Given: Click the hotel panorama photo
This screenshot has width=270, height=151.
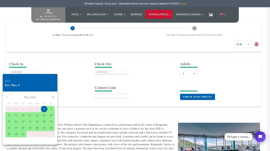Looking at the screenshot, I should point(219,137).
